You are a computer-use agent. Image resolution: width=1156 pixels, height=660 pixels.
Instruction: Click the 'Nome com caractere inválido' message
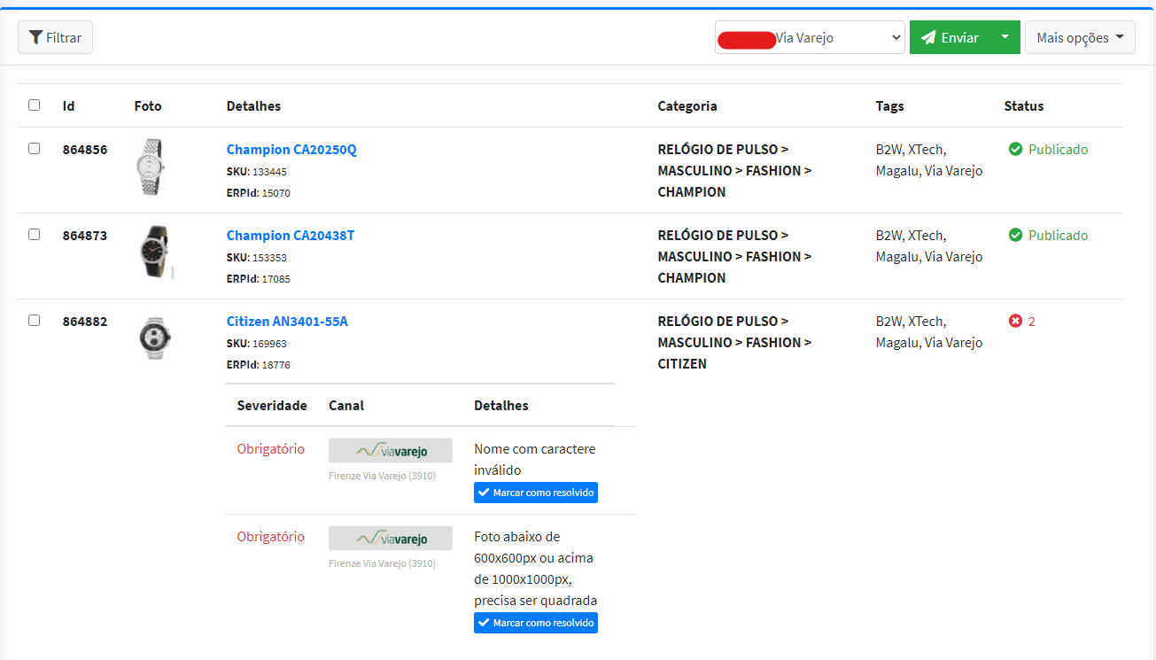coord(535,459)
